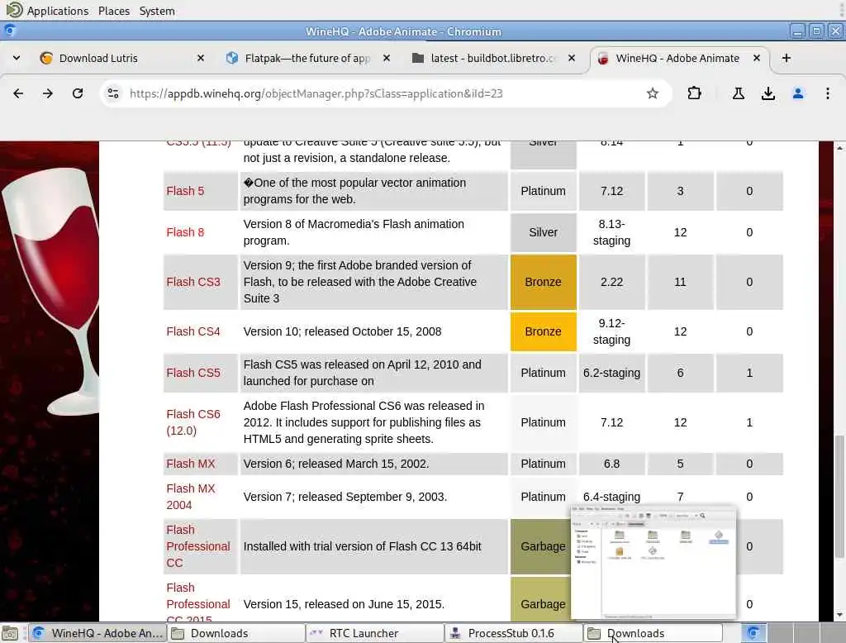The image size is (846, 643).
Task: Click the scrollbar down arrow
Action: (x=839, y=615)
